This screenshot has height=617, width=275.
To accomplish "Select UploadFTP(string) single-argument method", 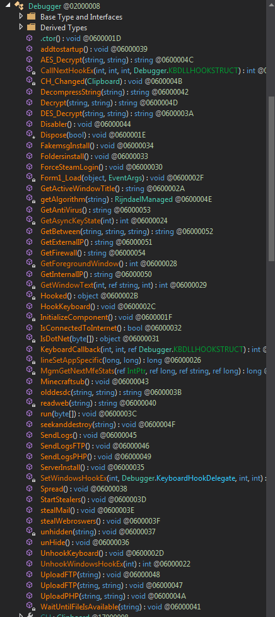I will click(x=100, y=575).
